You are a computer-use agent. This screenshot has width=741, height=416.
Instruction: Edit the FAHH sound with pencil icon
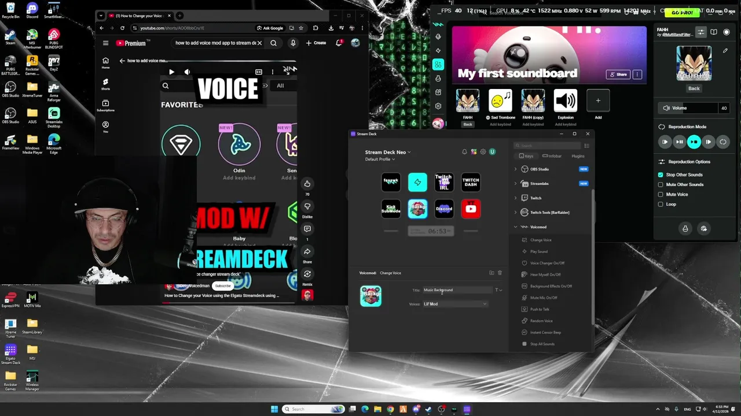point(725,51)
